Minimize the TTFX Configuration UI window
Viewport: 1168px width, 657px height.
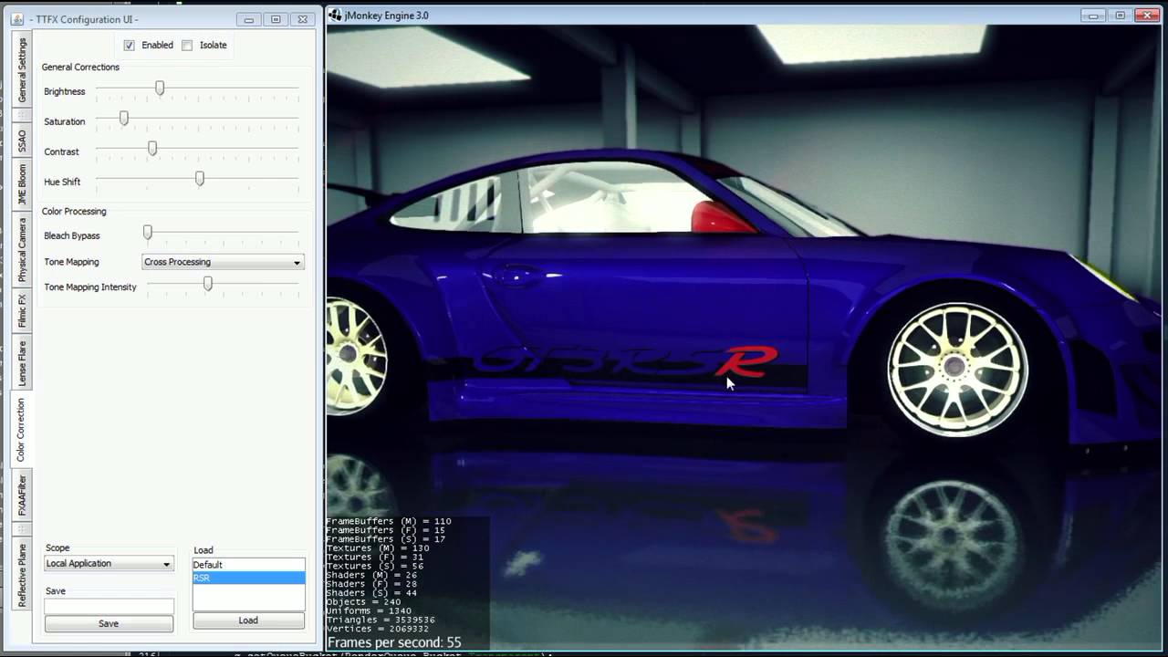pyautogui.click(x=248, y=18)
